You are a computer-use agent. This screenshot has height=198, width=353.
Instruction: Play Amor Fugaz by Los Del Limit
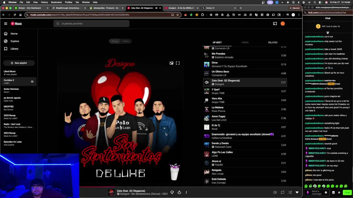point(245,118)
